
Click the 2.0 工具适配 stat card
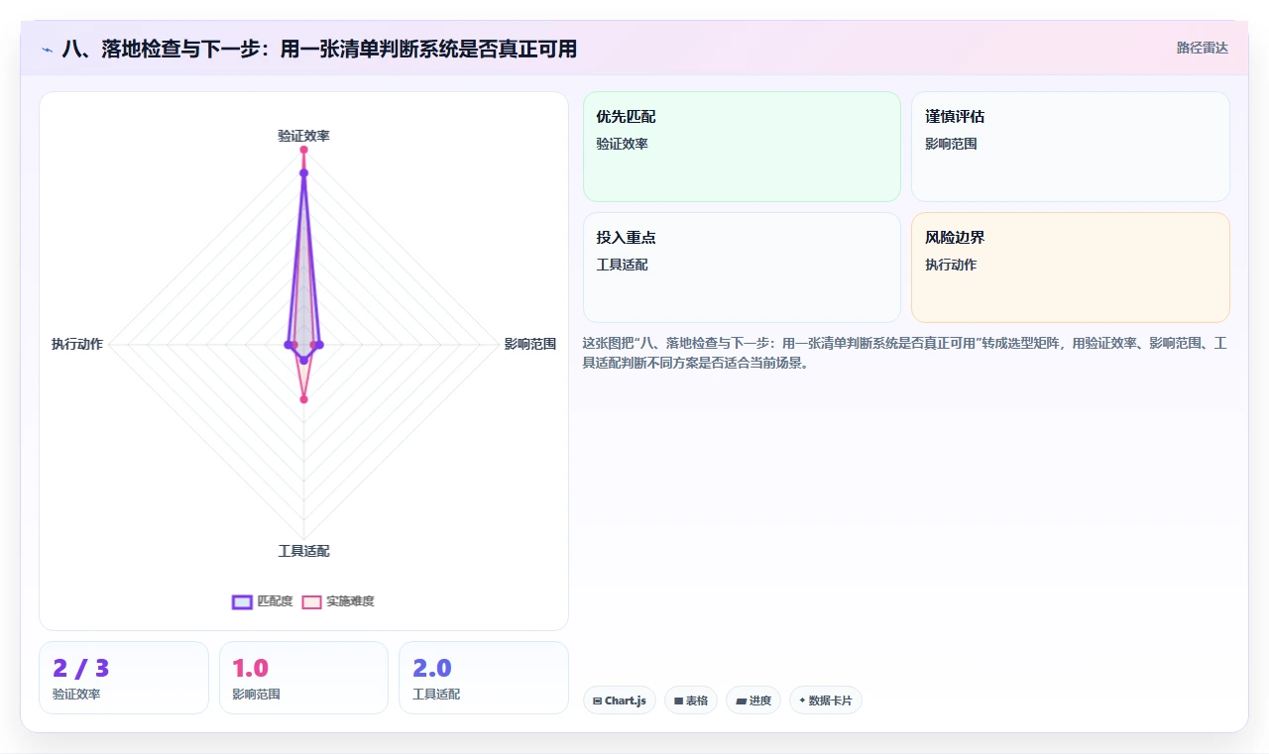click(484, 678)
